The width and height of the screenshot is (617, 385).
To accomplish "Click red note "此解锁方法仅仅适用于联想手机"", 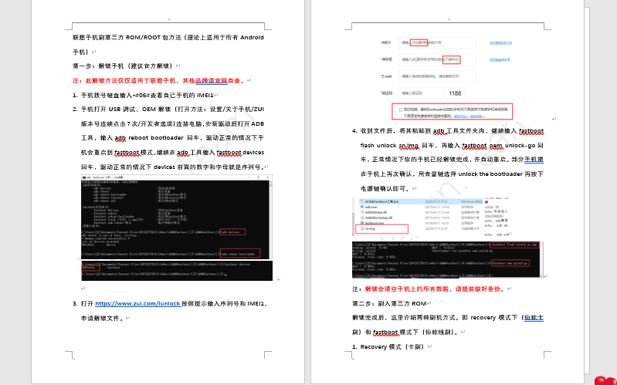I will pyautogui.click(x=131, y=80).
